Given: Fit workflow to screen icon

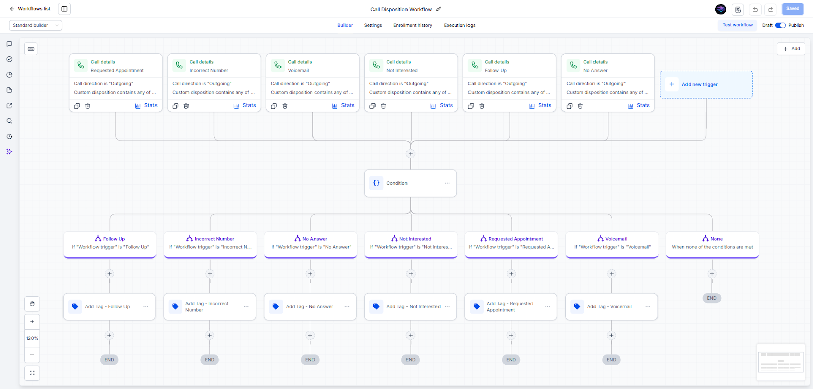Looking at the screenshot, I should click(x=32, y=373).
